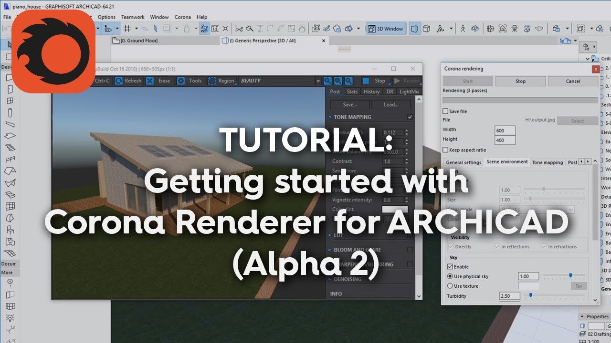Click the Width input field
Viewport: 611px width, 343px height.
pyautogui.click(x=505, y=131)
